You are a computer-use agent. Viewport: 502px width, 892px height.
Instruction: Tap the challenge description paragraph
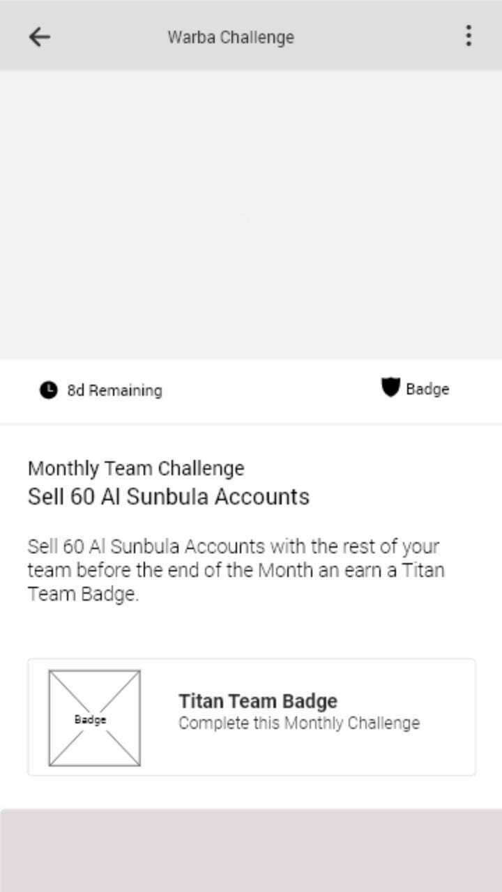(x=236, y=570)
